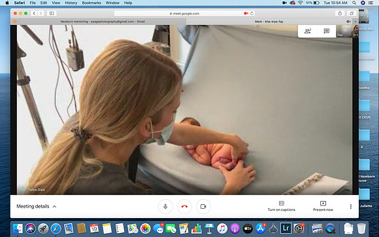Open Reminders in the Dock
The image size is (379, 237).
click(x=120, y=228)
